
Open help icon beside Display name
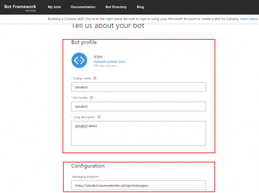coord(95,78)
